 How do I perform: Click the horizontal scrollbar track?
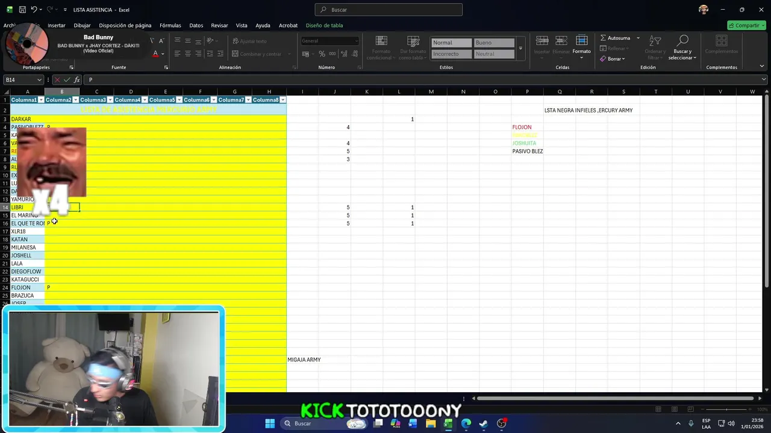click(x=614, y=398)
